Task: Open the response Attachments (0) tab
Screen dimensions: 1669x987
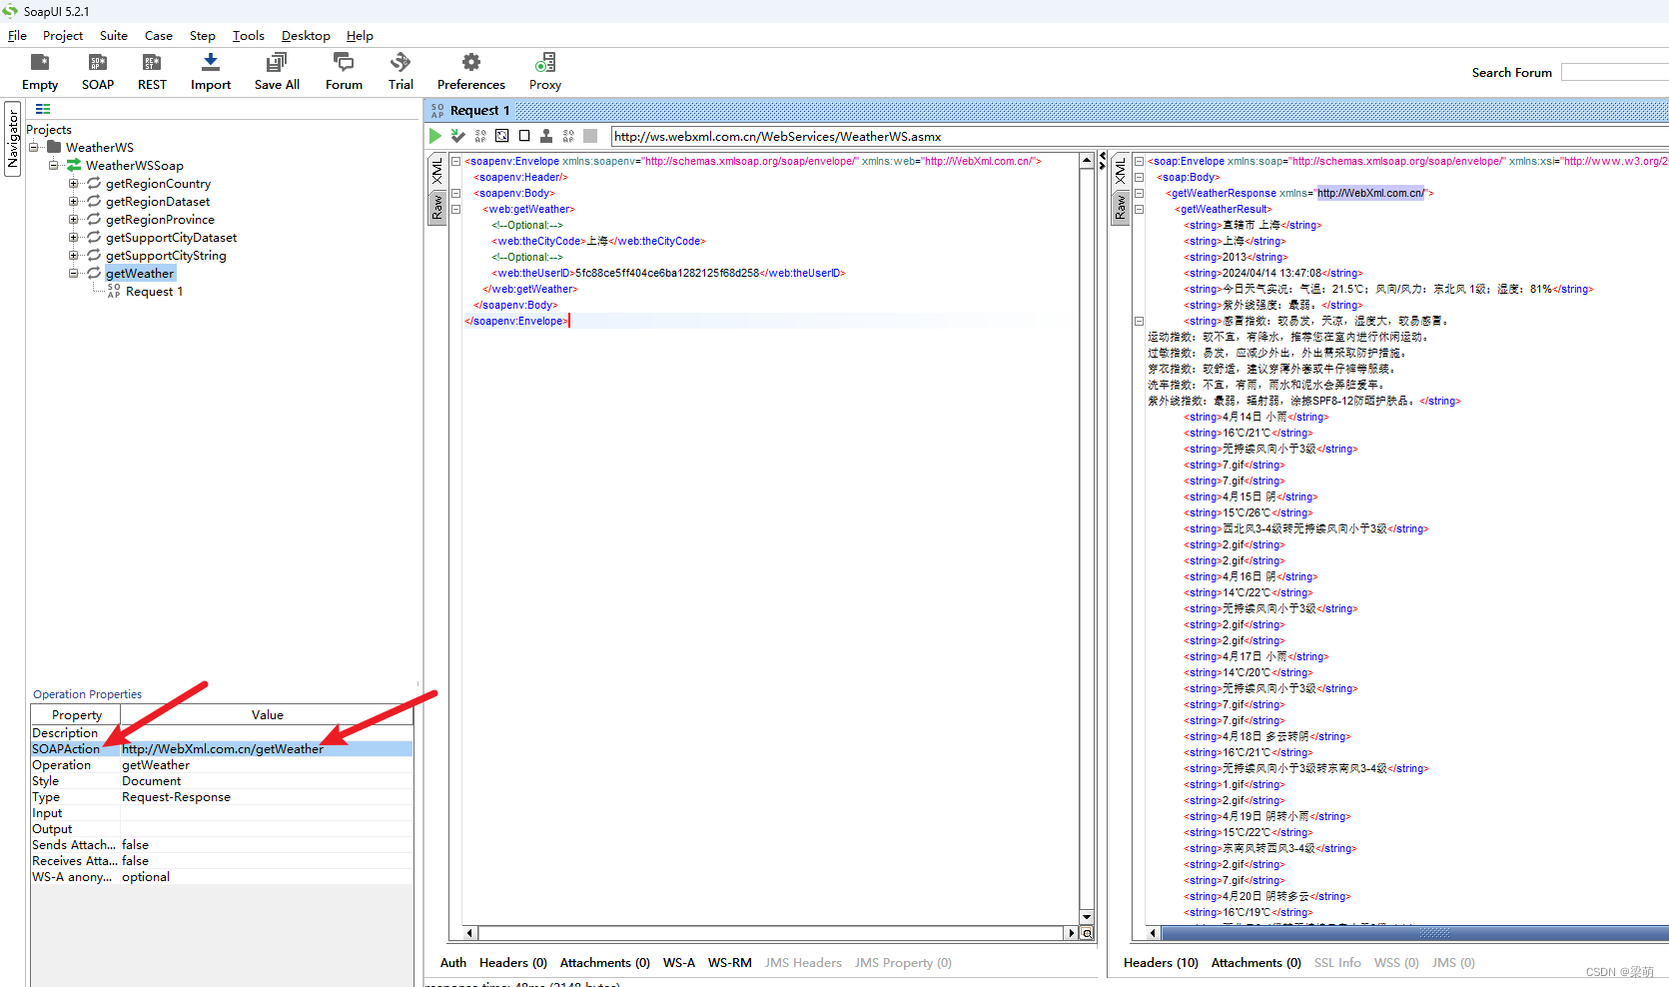Action: [1256, 963]
